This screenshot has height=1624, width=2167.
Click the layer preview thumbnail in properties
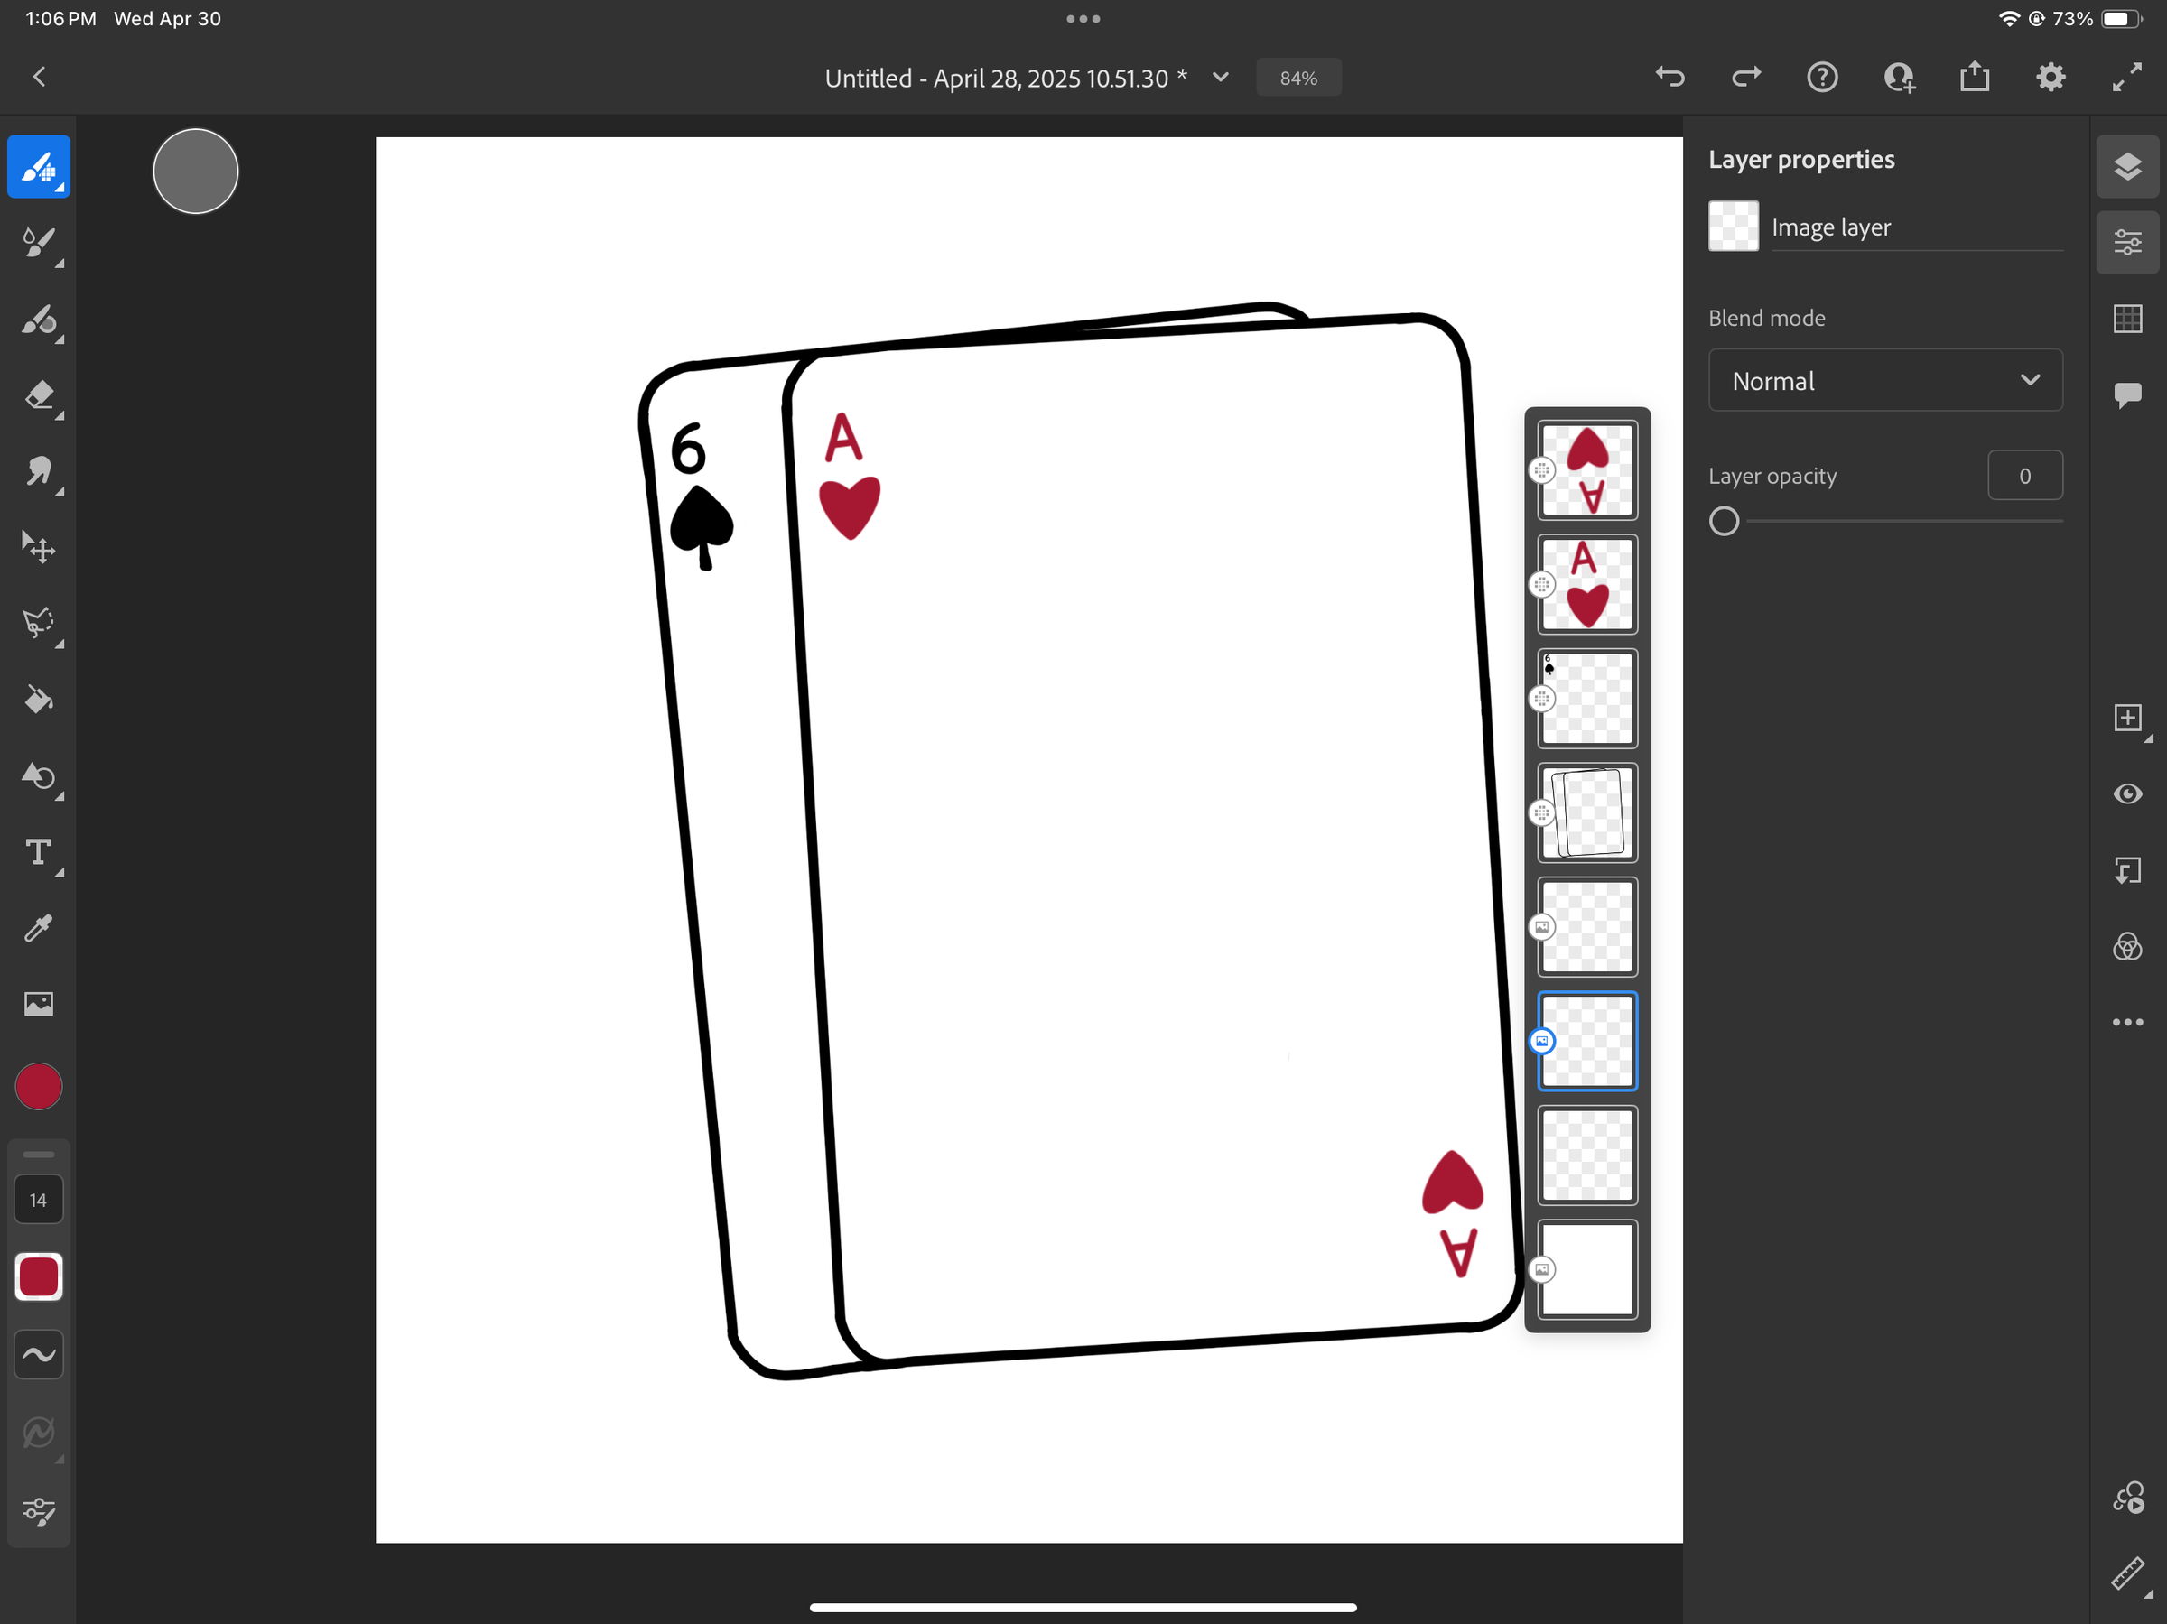[1733, 227]
